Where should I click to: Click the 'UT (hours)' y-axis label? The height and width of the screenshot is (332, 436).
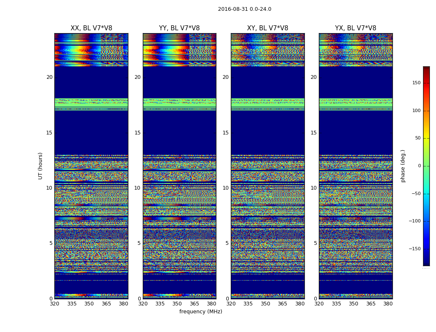(40, 166)
